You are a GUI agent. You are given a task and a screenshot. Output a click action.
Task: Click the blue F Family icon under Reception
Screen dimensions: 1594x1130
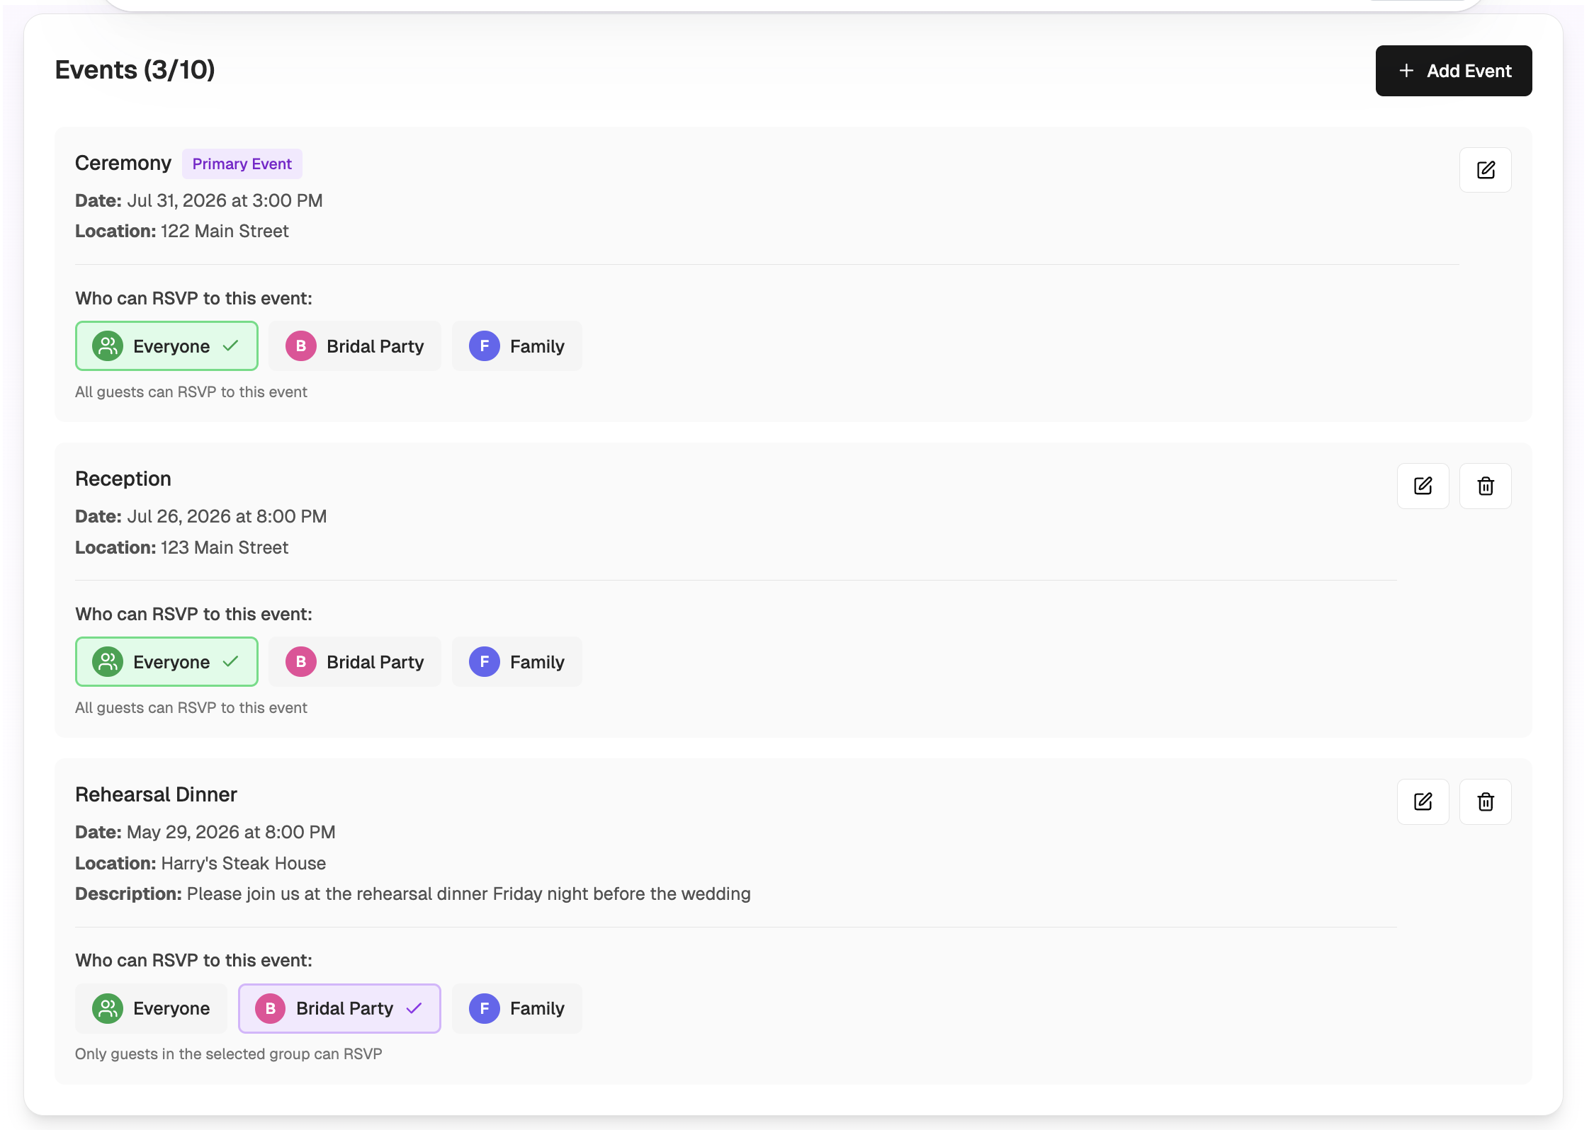(x=485, y=661)
